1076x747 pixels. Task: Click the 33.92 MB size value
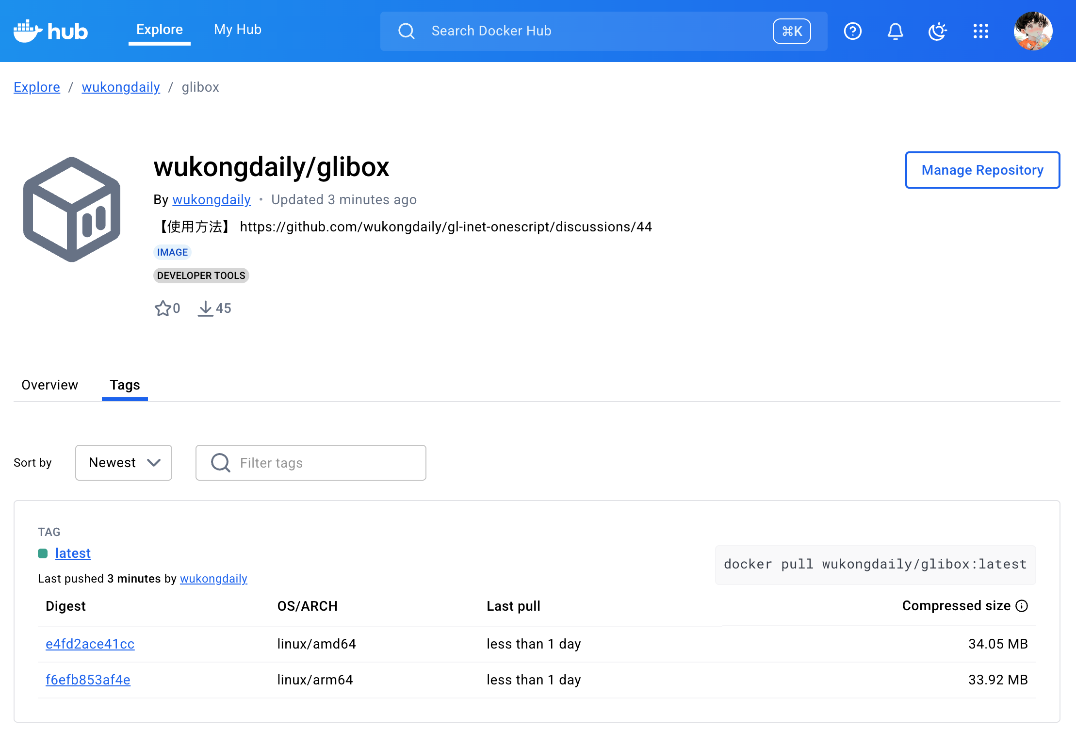(998, 680)
